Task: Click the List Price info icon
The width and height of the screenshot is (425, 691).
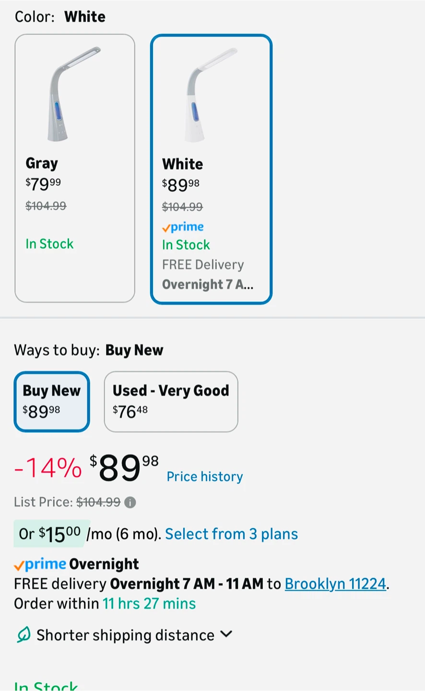Action: (x=130, y=502)
